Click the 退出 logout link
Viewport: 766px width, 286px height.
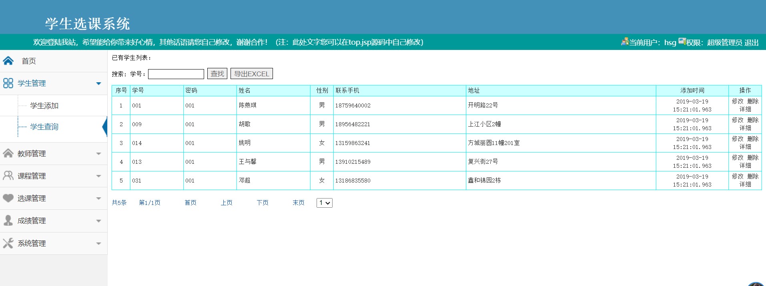point(752,42)
